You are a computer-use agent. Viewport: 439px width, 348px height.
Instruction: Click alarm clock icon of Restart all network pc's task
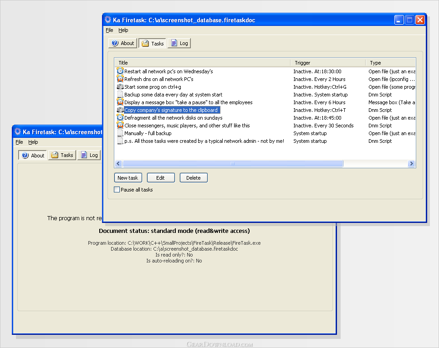pos(120,71)
